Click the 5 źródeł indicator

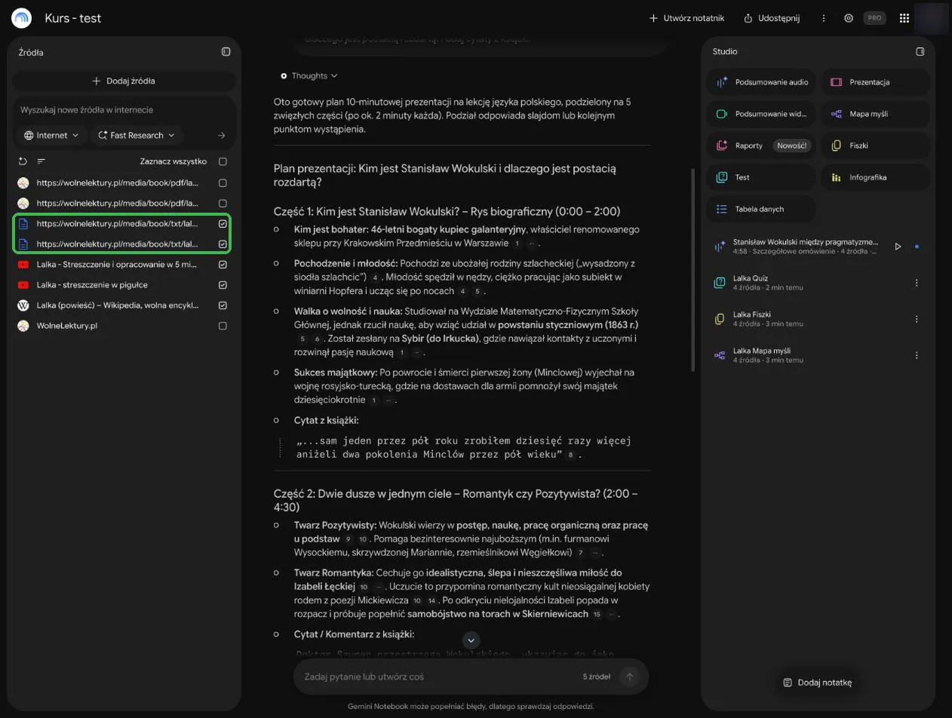[x=596, y=677]
